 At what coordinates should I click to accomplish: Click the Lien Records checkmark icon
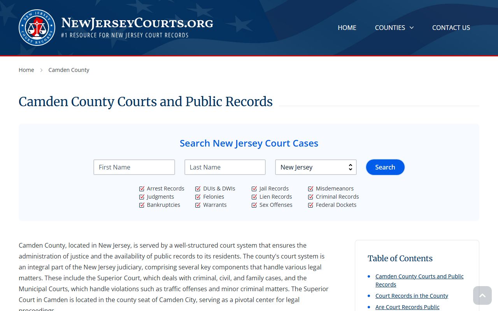pos(254,197)
